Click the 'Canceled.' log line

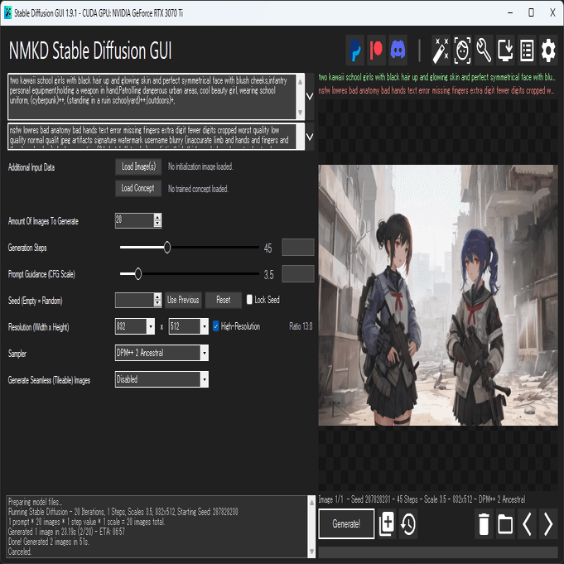pos(20,552)
